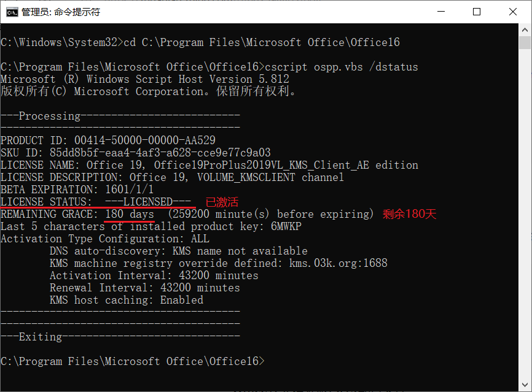Image resolution: width=532 pixels, height=392 pixels.
Task: Click the scrollbar down arrow
Action: [525, 385]
